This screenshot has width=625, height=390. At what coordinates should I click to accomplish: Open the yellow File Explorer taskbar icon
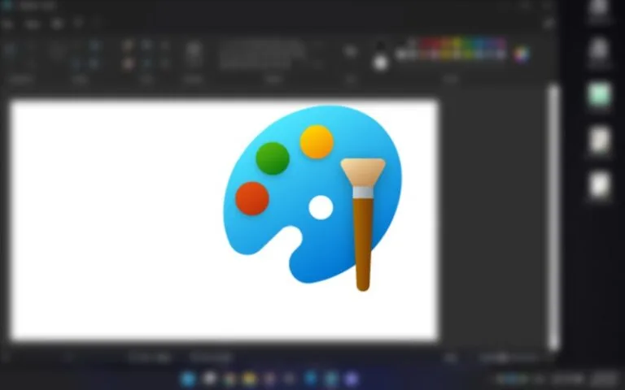(249, 379)
